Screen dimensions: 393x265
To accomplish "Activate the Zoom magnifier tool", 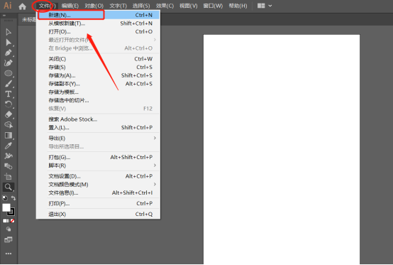I will pyautogui.click(x=9, y=187).
